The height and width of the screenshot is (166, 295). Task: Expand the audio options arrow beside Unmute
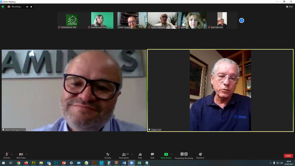pos(12,154)
